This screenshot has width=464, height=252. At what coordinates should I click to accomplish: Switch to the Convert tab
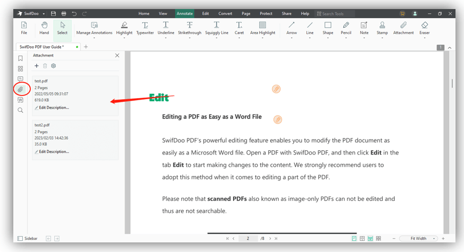[225, 14]
